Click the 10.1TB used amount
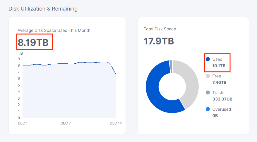The image size is (257, 142). tap(219, 66)
